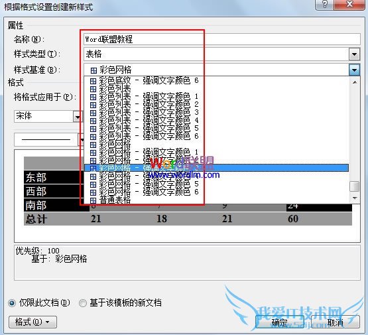Choose 普通表格 at the list bottom
The height and width of the screenshot is (335, 368).
coord(216,200)
